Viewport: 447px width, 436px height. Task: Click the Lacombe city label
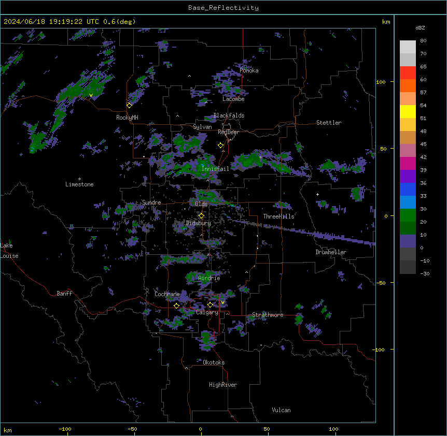[233, 99]
